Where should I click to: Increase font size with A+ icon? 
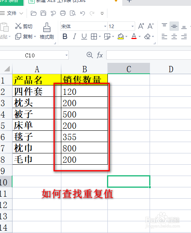[141, 26]
